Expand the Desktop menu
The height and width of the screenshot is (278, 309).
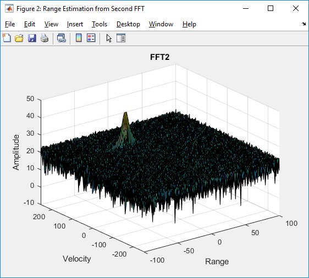128,24
